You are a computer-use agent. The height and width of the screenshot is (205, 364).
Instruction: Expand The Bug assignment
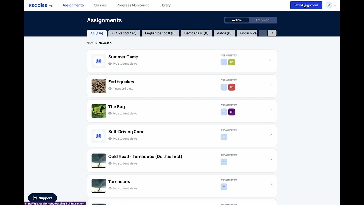point(271,110)
